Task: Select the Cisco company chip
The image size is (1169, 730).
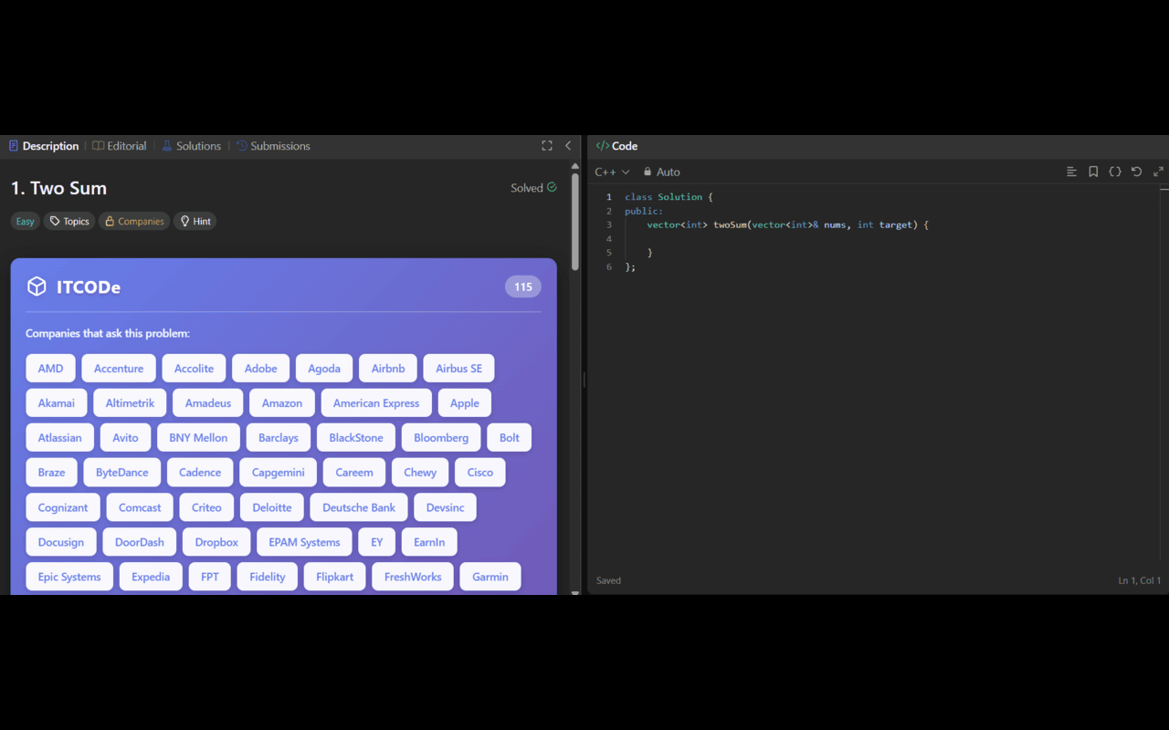Action: click(x=480, y=473)
